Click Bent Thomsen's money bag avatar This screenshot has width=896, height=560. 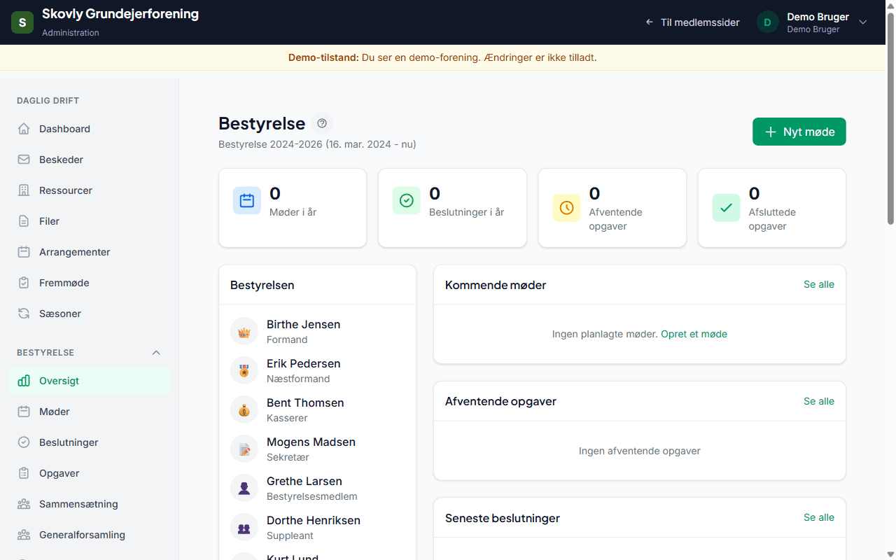click(244, 409)
